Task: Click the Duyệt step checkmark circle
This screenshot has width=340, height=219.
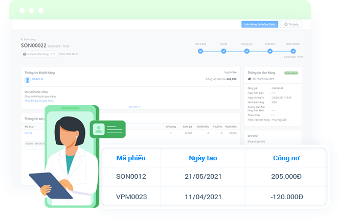Action: point(223,51)
